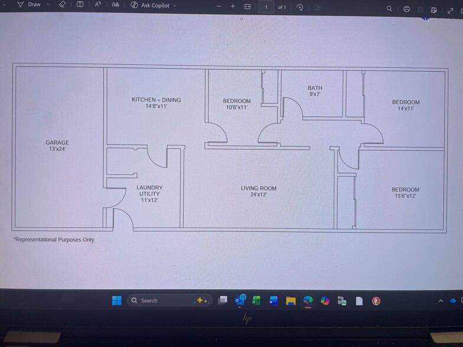Viewport: 463px width, 347px height.
Task: Zoom out with the minus button
Action: (219, 6)
